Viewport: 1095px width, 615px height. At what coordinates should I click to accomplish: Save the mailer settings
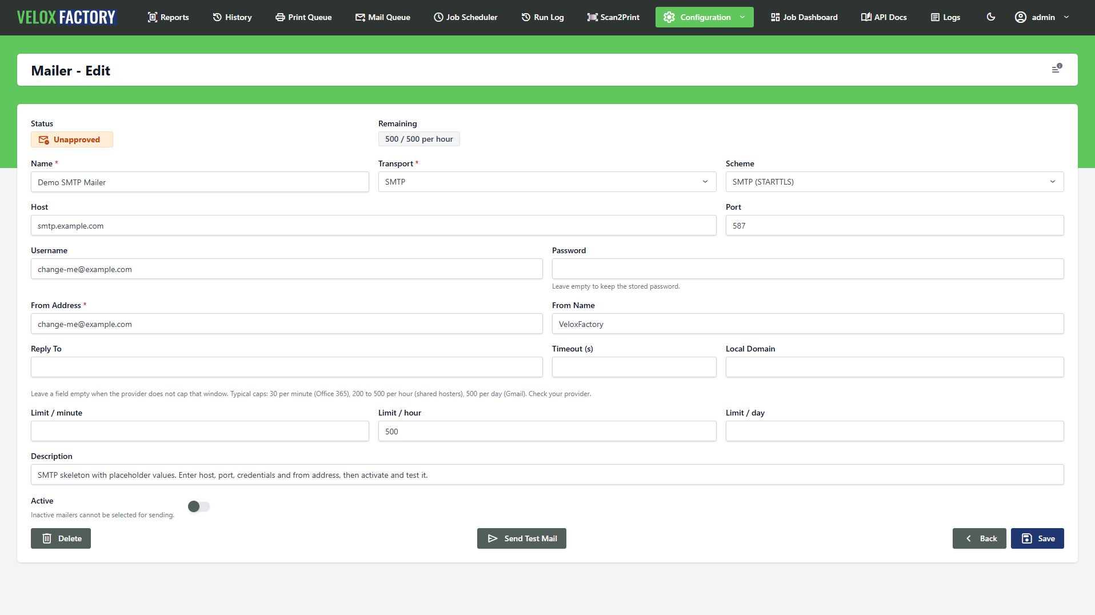tap(1037, 538)
